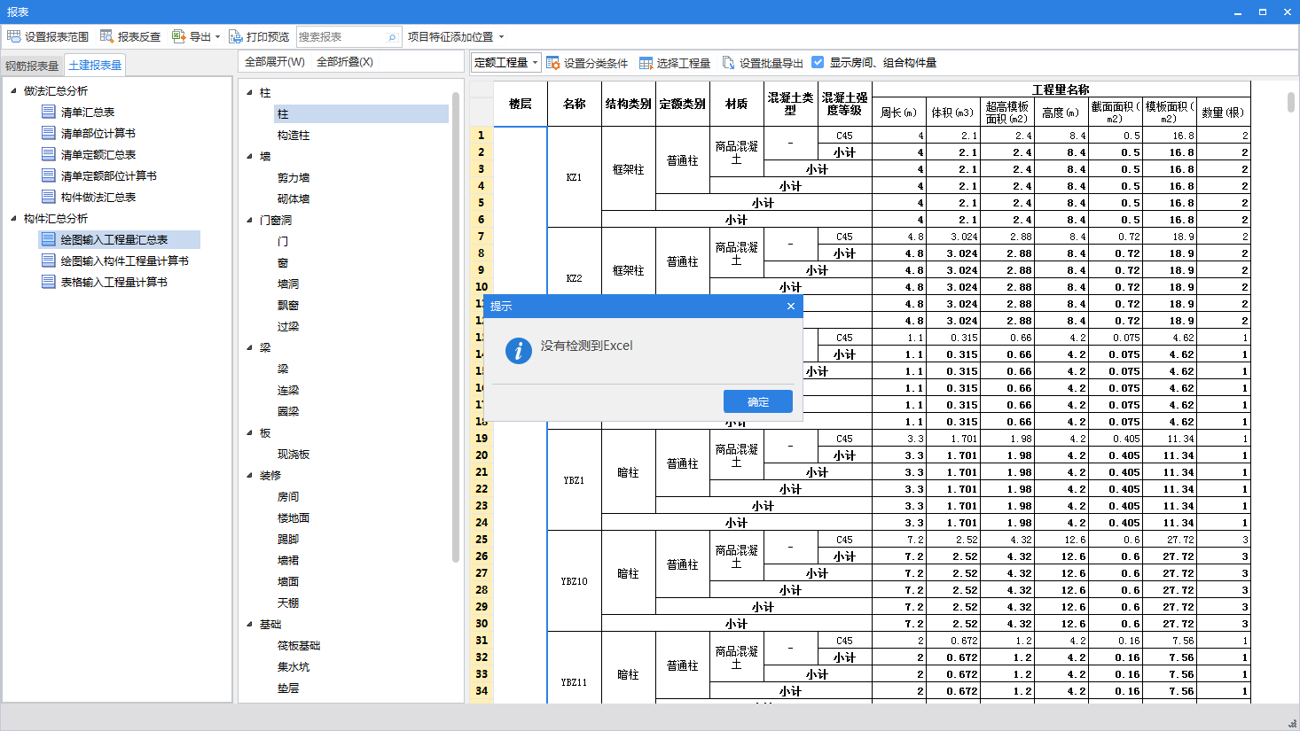The image size is (1300, 731).
Task: Collapse the 柱 category expander
Action: click(x=249, y=92)
